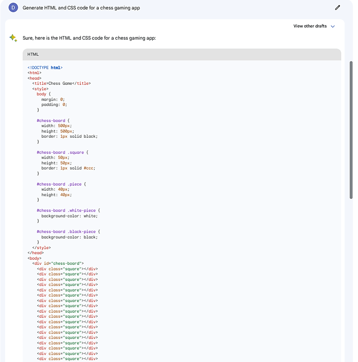Click the '<div id="chess-board">' line
The image size is (358, 362).
(x=58, y=264)
